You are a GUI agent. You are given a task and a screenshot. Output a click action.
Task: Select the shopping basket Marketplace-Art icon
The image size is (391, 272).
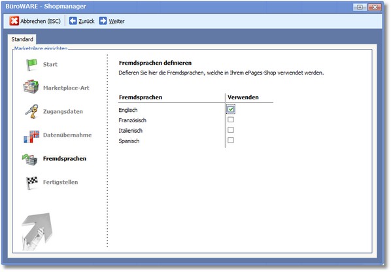[31, 87]
